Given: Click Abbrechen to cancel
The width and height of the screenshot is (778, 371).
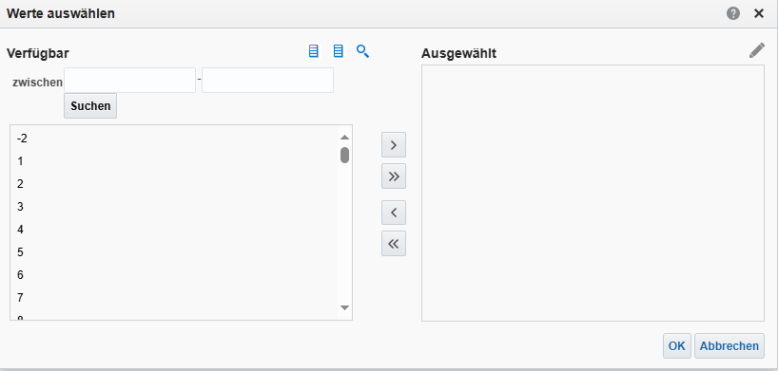Looking at the screenshot, I should pyautogui.click(x=729, y=345).
